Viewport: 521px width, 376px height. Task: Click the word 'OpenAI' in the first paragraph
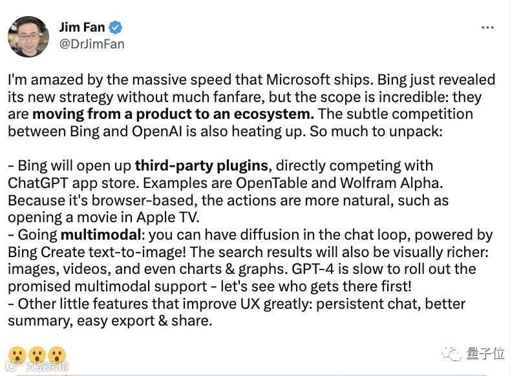coord(157,131)
